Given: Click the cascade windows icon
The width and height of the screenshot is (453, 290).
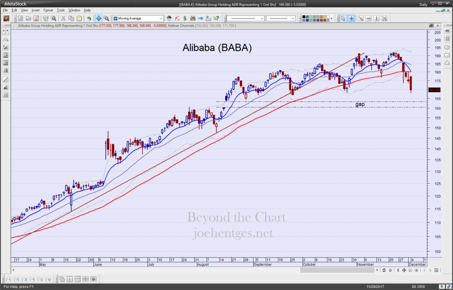Looking at the screenshot, I should coord(62,279).
